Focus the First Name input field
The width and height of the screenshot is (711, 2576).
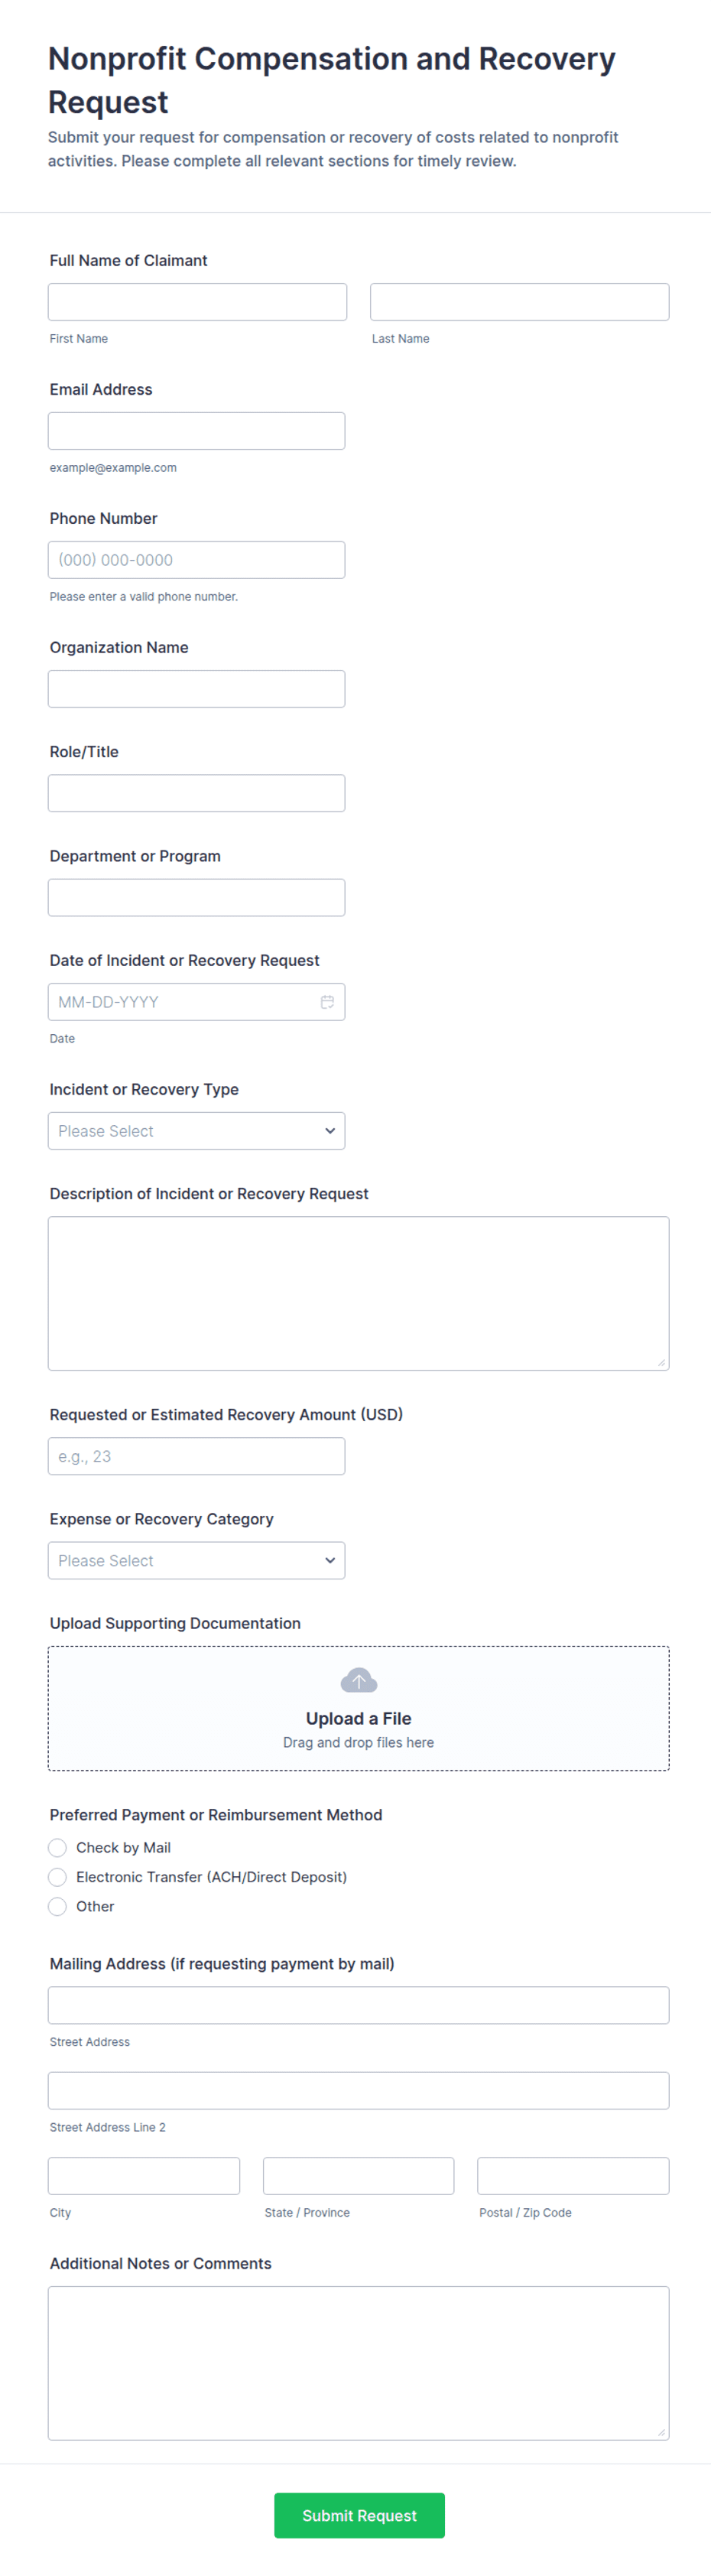pos(197,302)
